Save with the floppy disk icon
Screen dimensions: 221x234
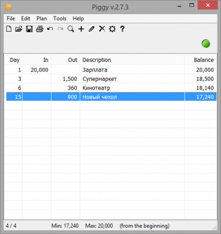(x=29, y=29)
